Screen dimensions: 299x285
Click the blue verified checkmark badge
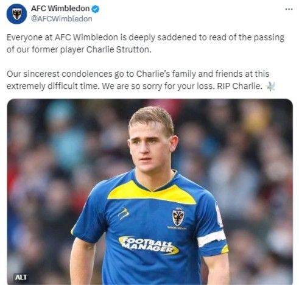click(x=96, y=9)
